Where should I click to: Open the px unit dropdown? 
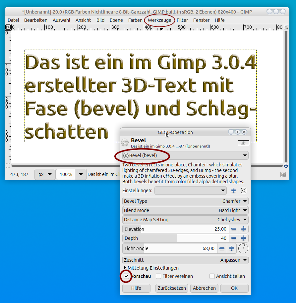45,174
